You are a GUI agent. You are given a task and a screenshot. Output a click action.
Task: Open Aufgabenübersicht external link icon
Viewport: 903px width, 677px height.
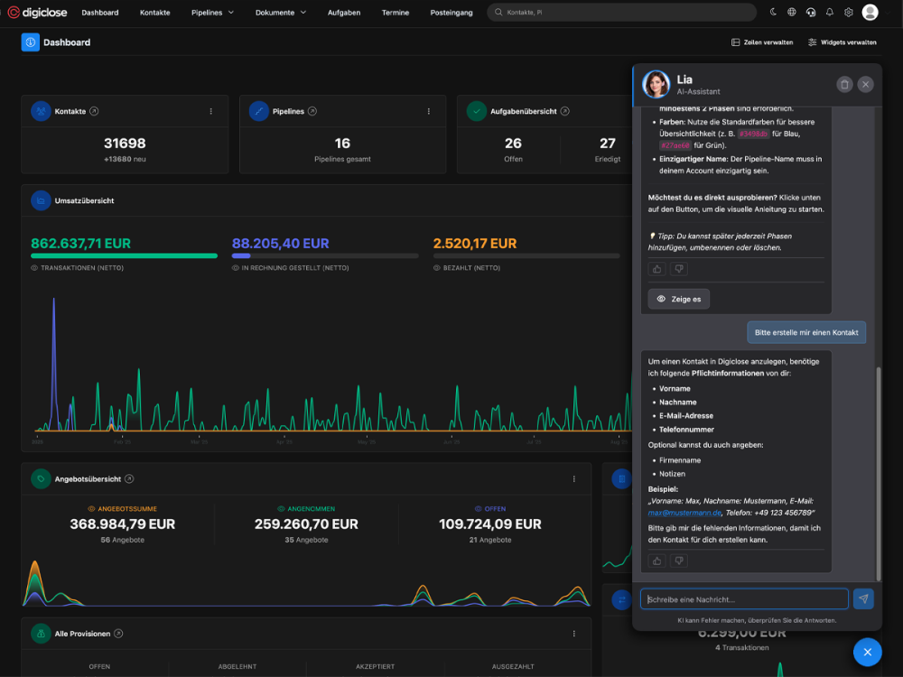click(x=565, y=111)
